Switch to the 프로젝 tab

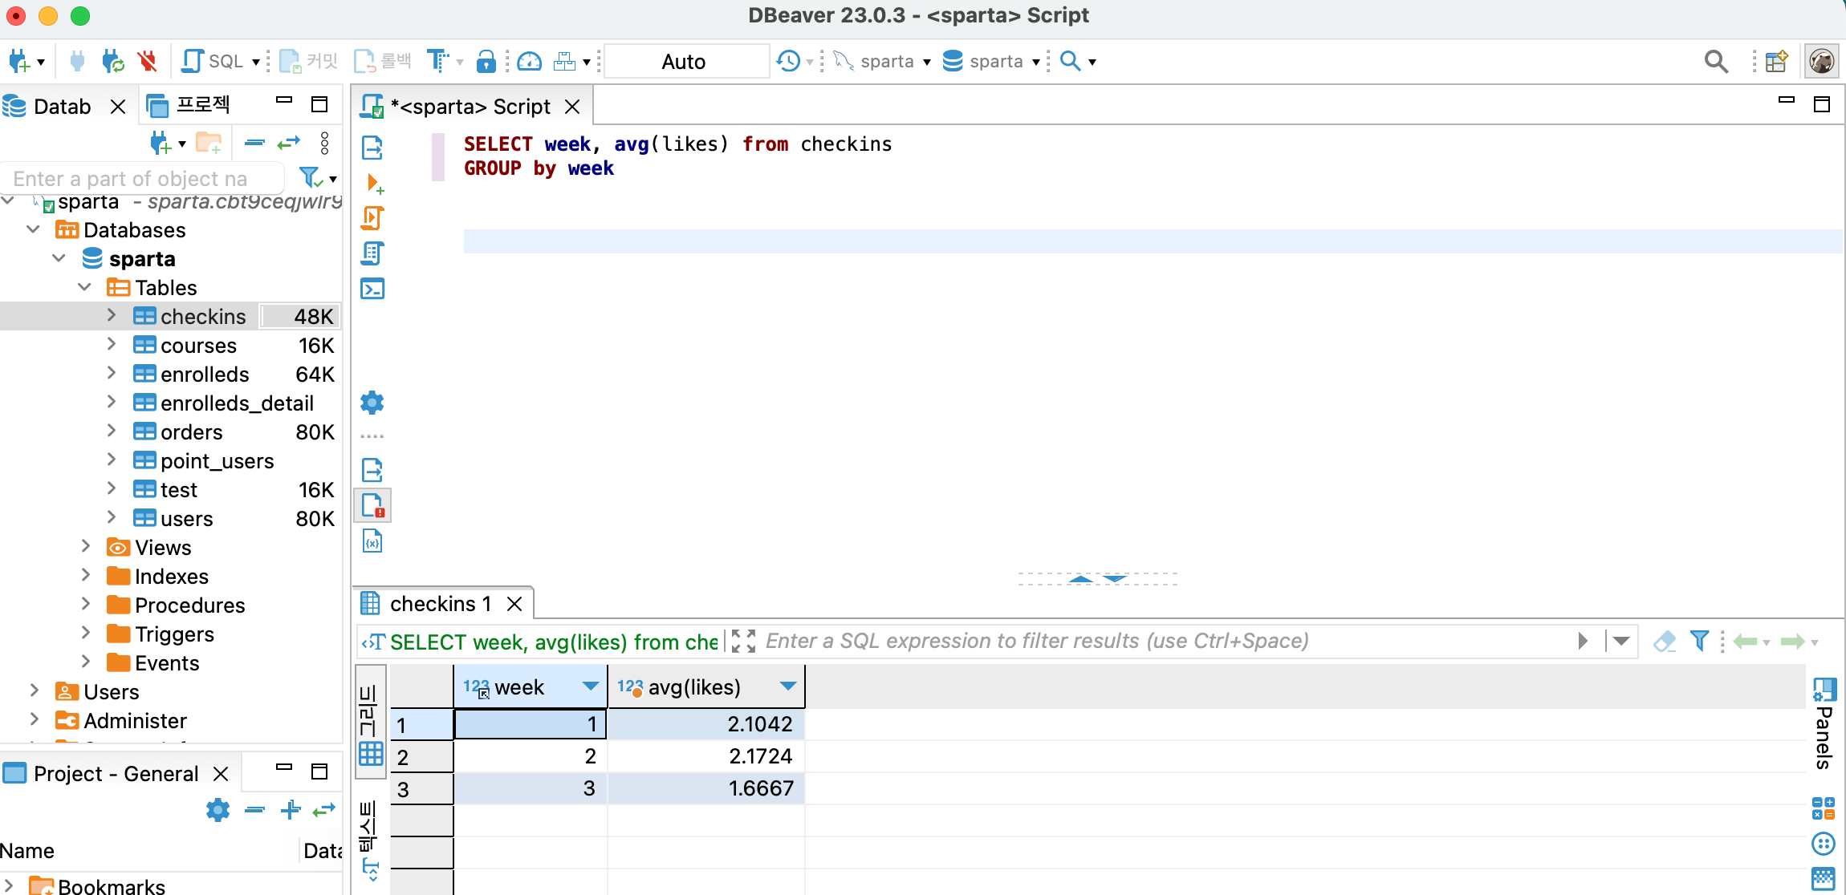[x=189, y=105]
